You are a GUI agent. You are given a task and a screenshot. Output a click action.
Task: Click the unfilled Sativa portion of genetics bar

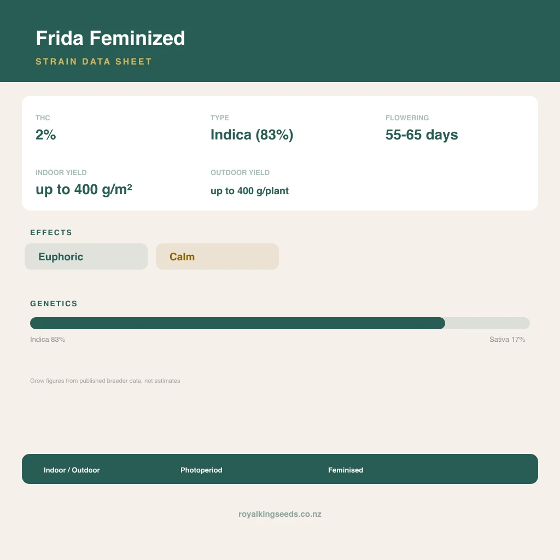point(487,323)
